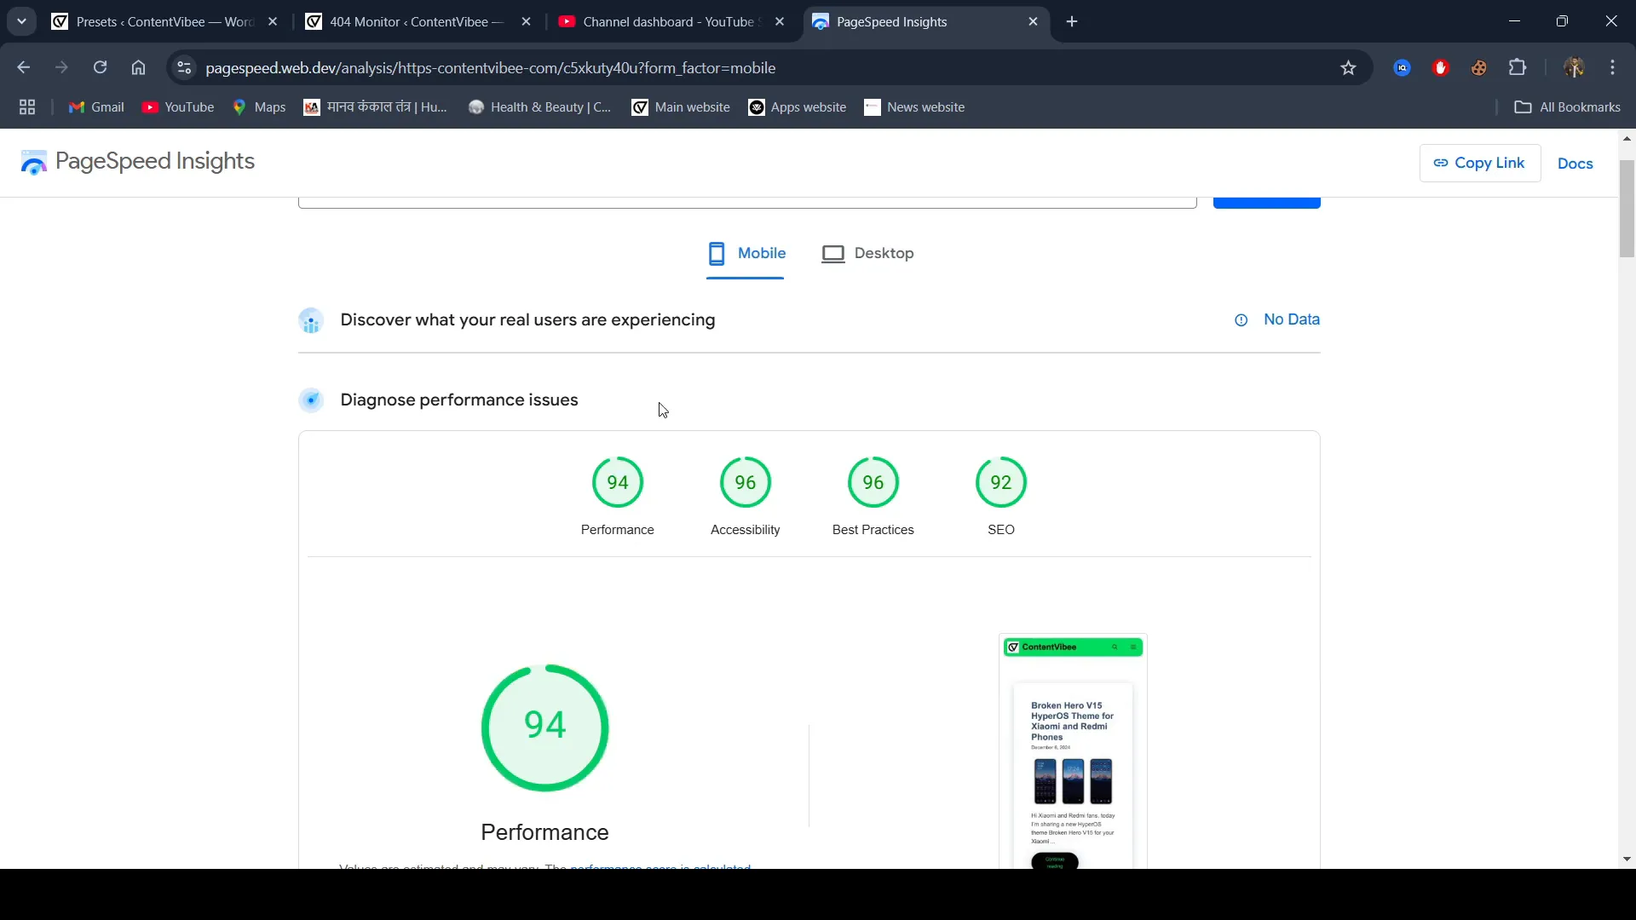Click the vertical page scrollbar thumb
Screen dimensions: 1636x920
1627,208
